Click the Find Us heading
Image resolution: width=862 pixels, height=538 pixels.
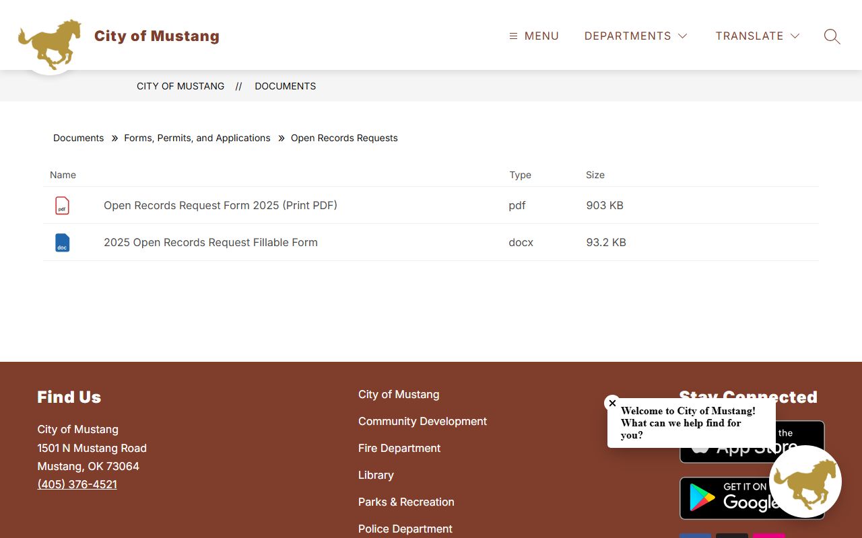coord(69,397)
